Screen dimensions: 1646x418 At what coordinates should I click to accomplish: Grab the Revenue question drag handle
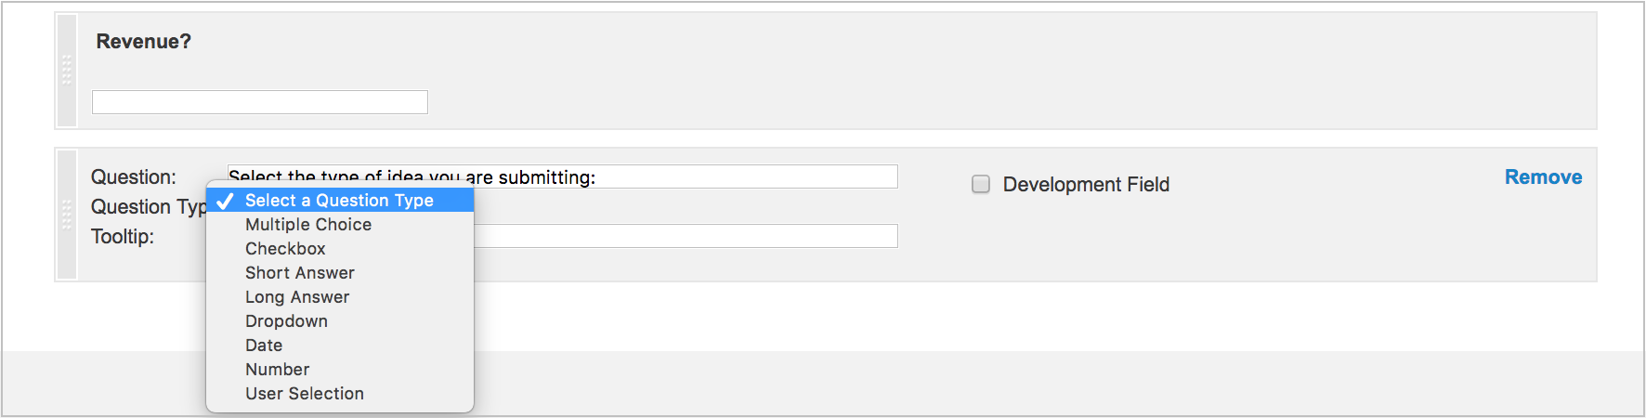[x=67, y=71]
